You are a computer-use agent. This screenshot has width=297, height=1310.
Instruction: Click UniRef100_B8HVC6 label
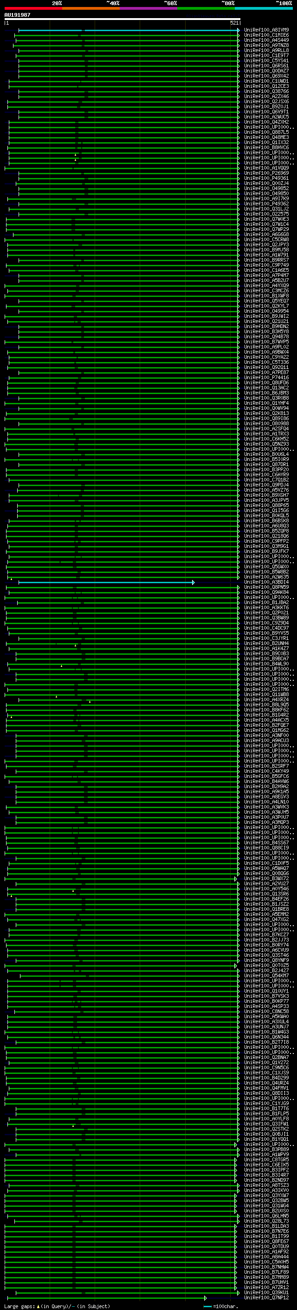point(266,147)
